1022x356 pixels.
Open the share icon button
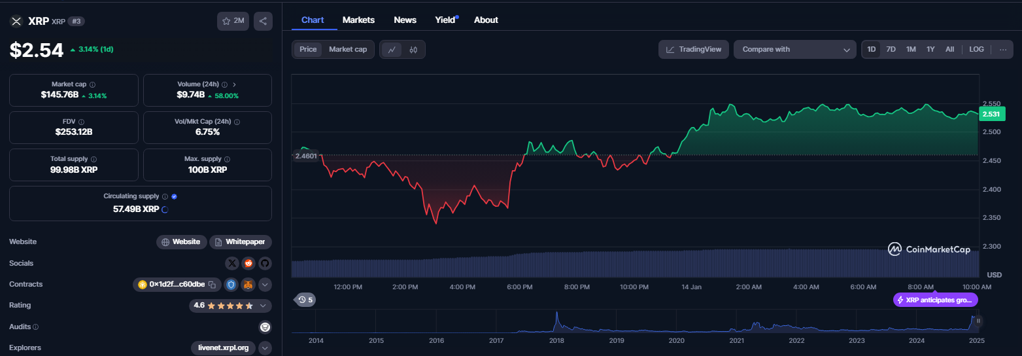click(263, 21)
